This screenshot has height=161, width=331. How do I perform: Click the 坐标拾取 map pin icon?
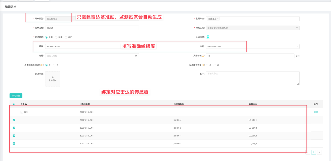coord(208,37)
